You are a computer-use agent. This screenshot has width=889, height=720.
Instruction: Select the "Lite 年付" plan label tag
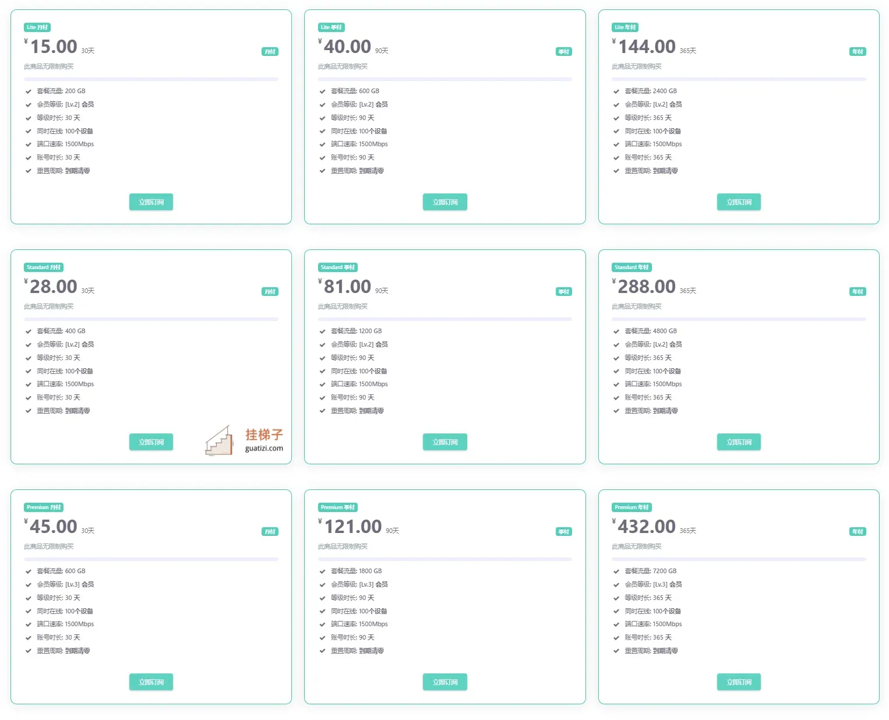(x=625, y=27)
